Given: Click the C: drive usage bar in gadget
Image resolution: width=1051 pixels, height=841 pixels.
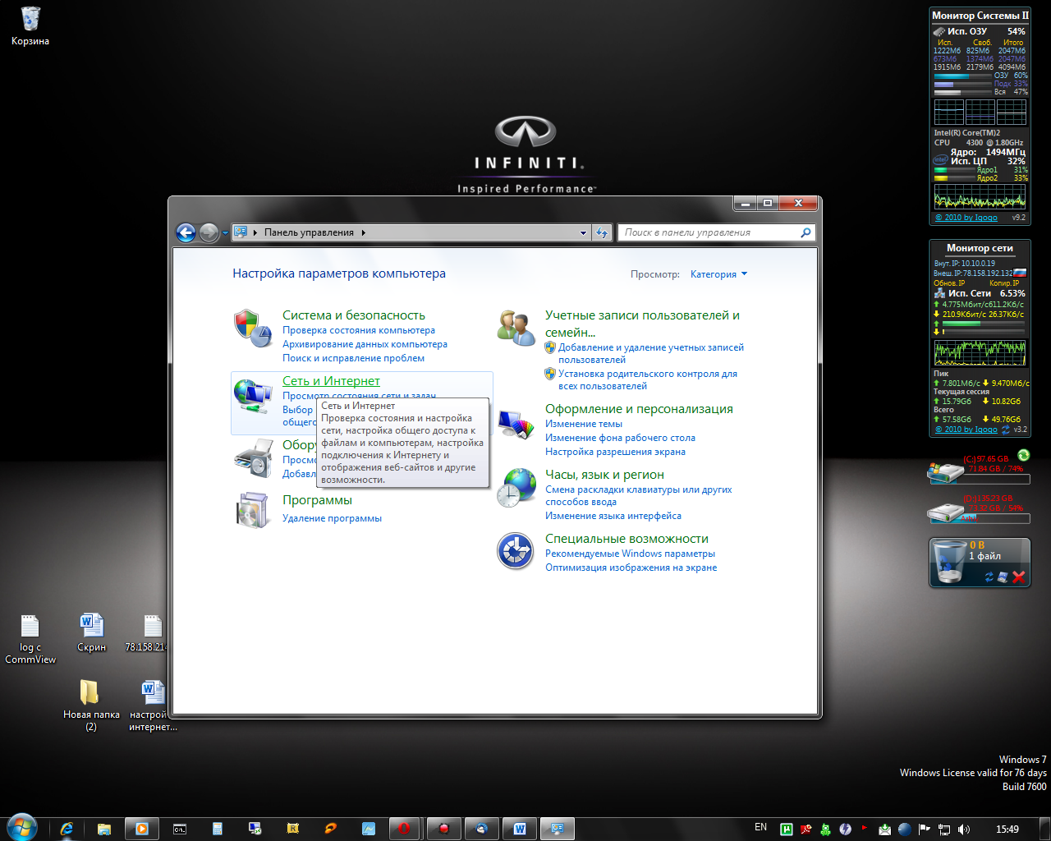Looking at the screenshot, I should click(x=998, y=479).
